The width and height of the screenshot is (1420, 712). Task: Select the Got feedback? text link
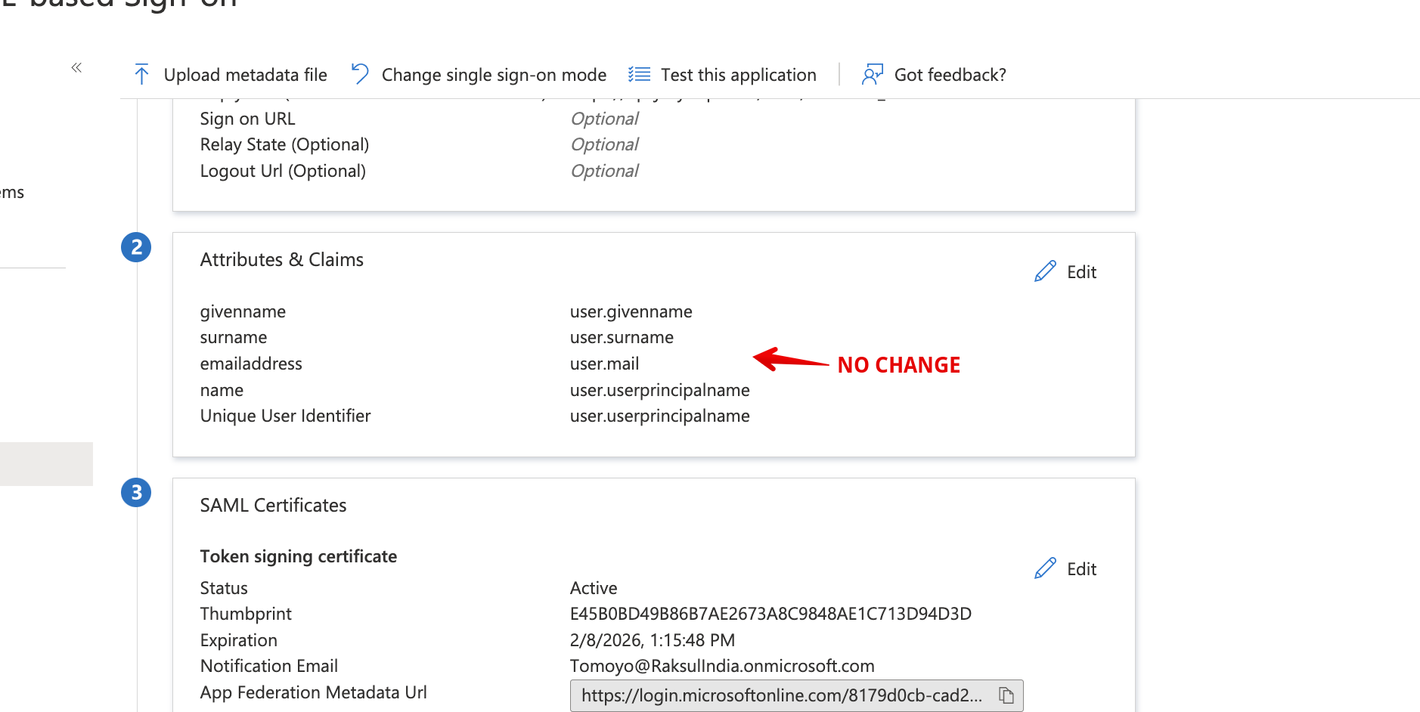click(x=950, y=75)
